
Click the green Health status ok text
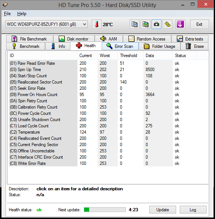click(39, 210)
